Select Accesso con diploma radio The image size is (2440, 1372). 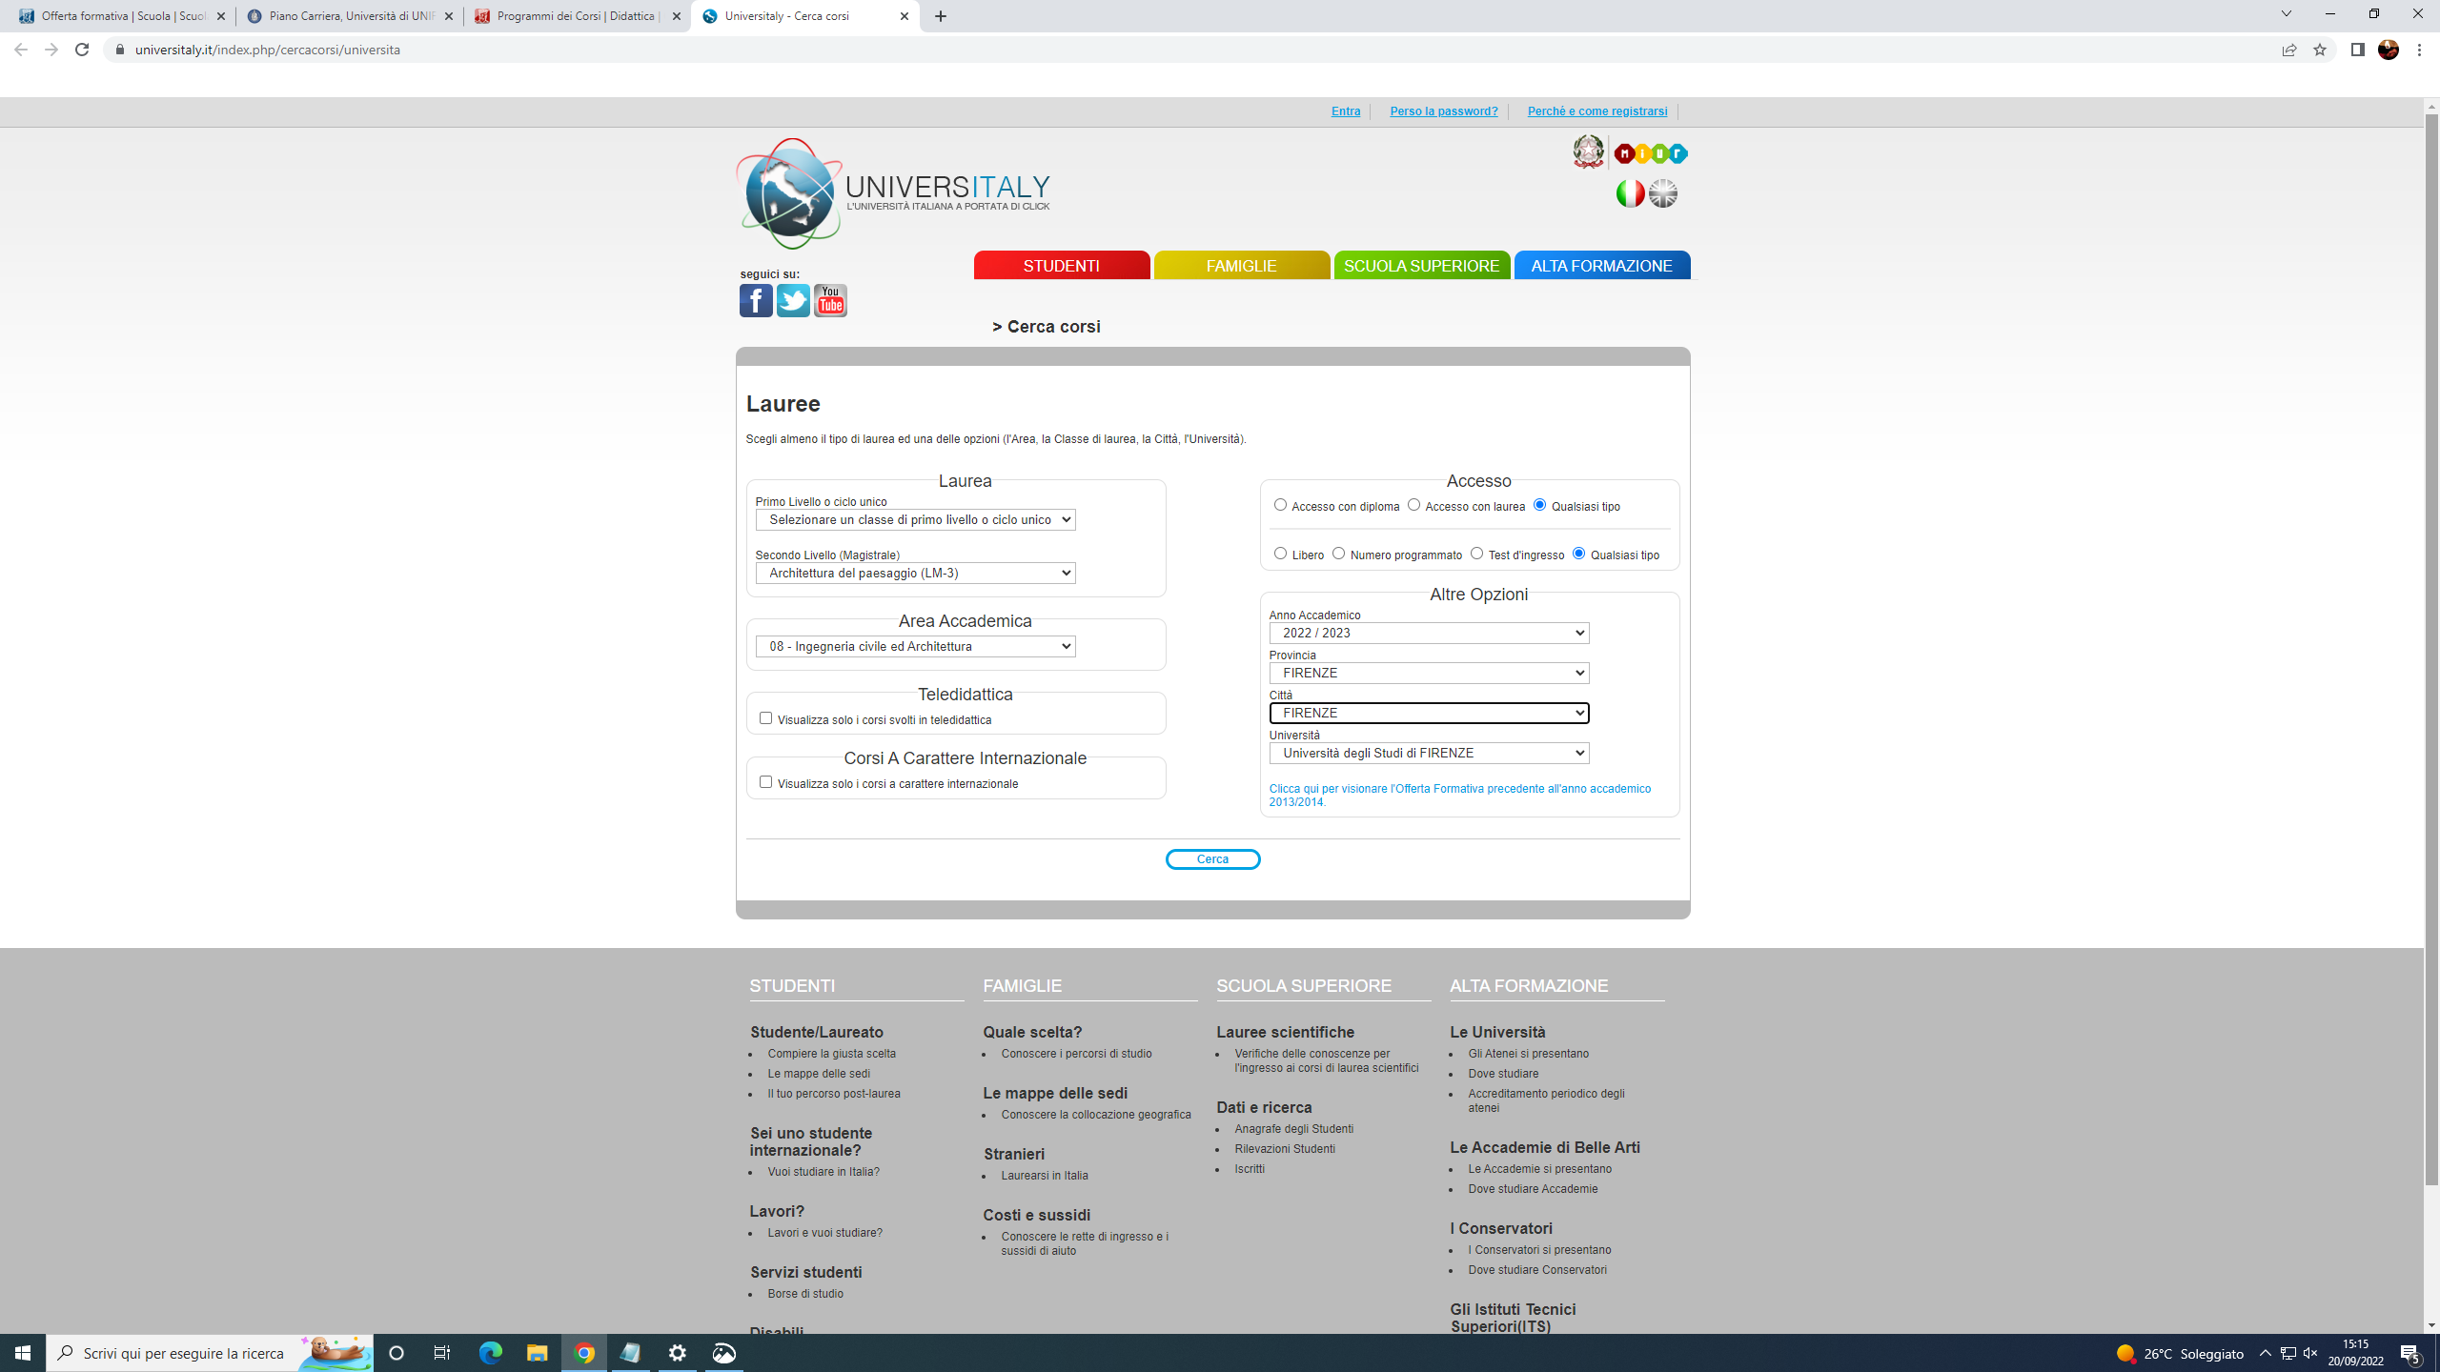[1280, 505]
